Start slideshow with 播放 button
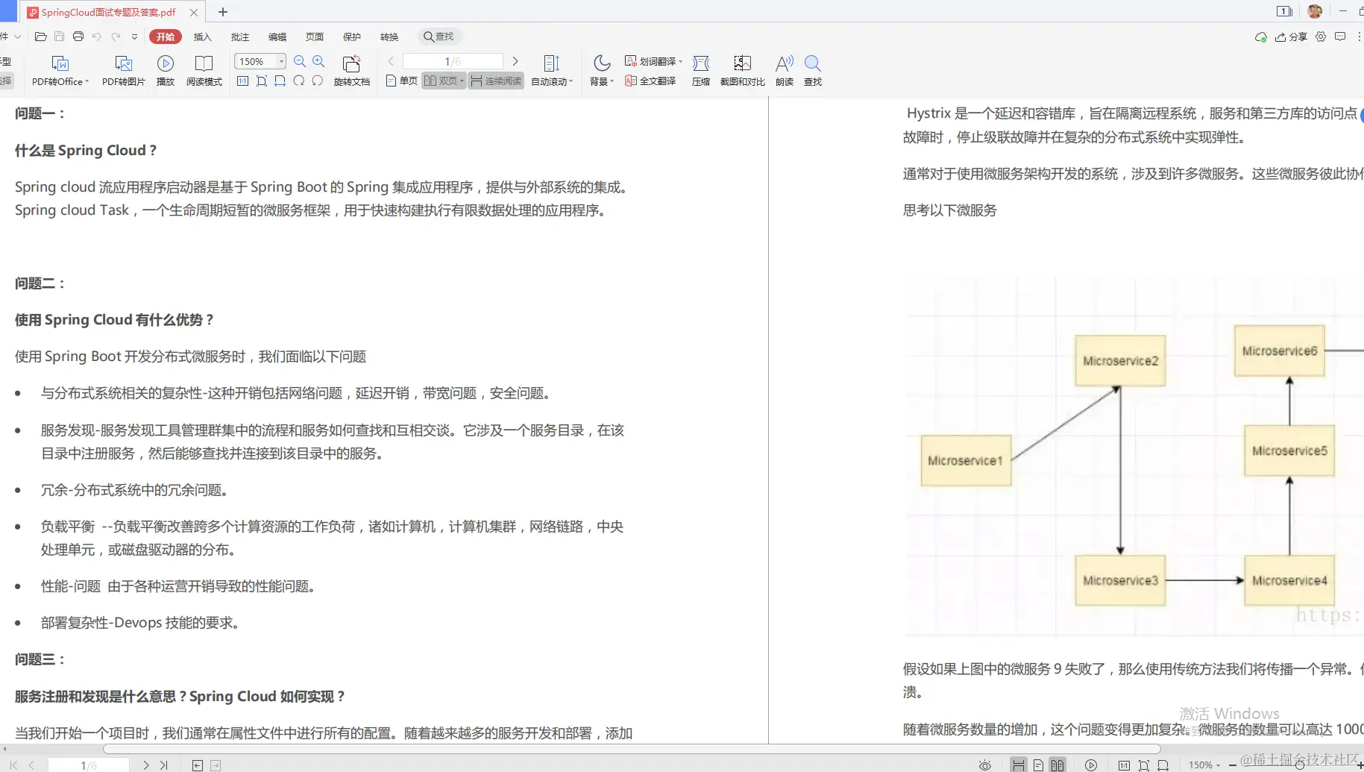Screen dimensions: 1364x772 (166, 71)
